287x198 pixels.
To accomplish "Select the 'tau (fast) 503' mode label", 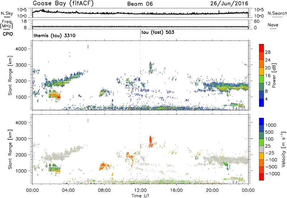I will pyautogui.click(x=158, y=32).
